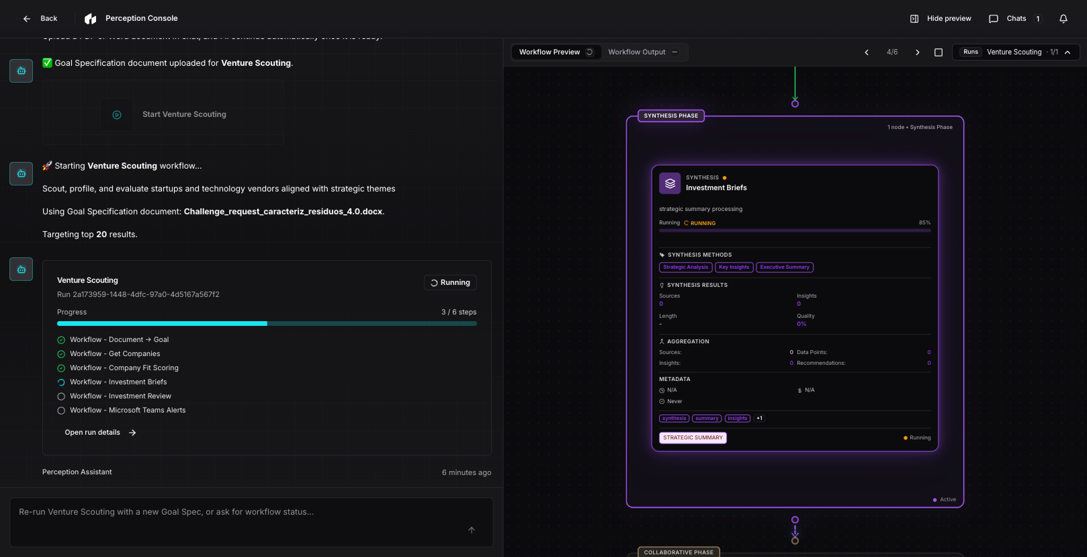
Task: Go to previous workflow node arrow
Action: [x=867, y=52]
